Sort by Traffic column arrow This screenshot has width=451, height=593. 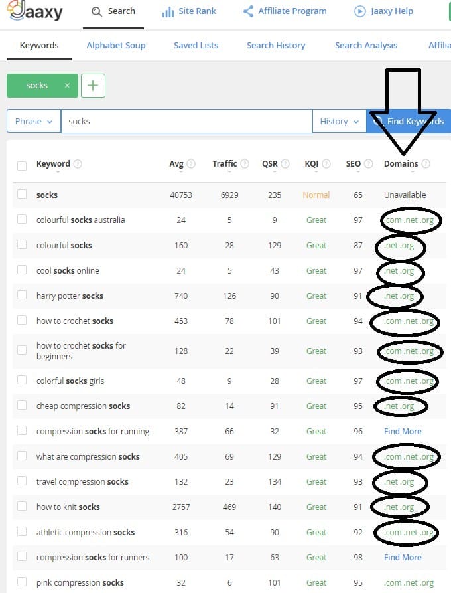[229, 172]
